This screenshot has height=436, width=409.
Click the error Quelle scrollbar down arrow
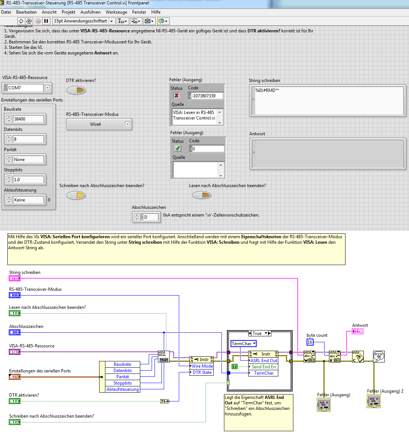(220, 123)
